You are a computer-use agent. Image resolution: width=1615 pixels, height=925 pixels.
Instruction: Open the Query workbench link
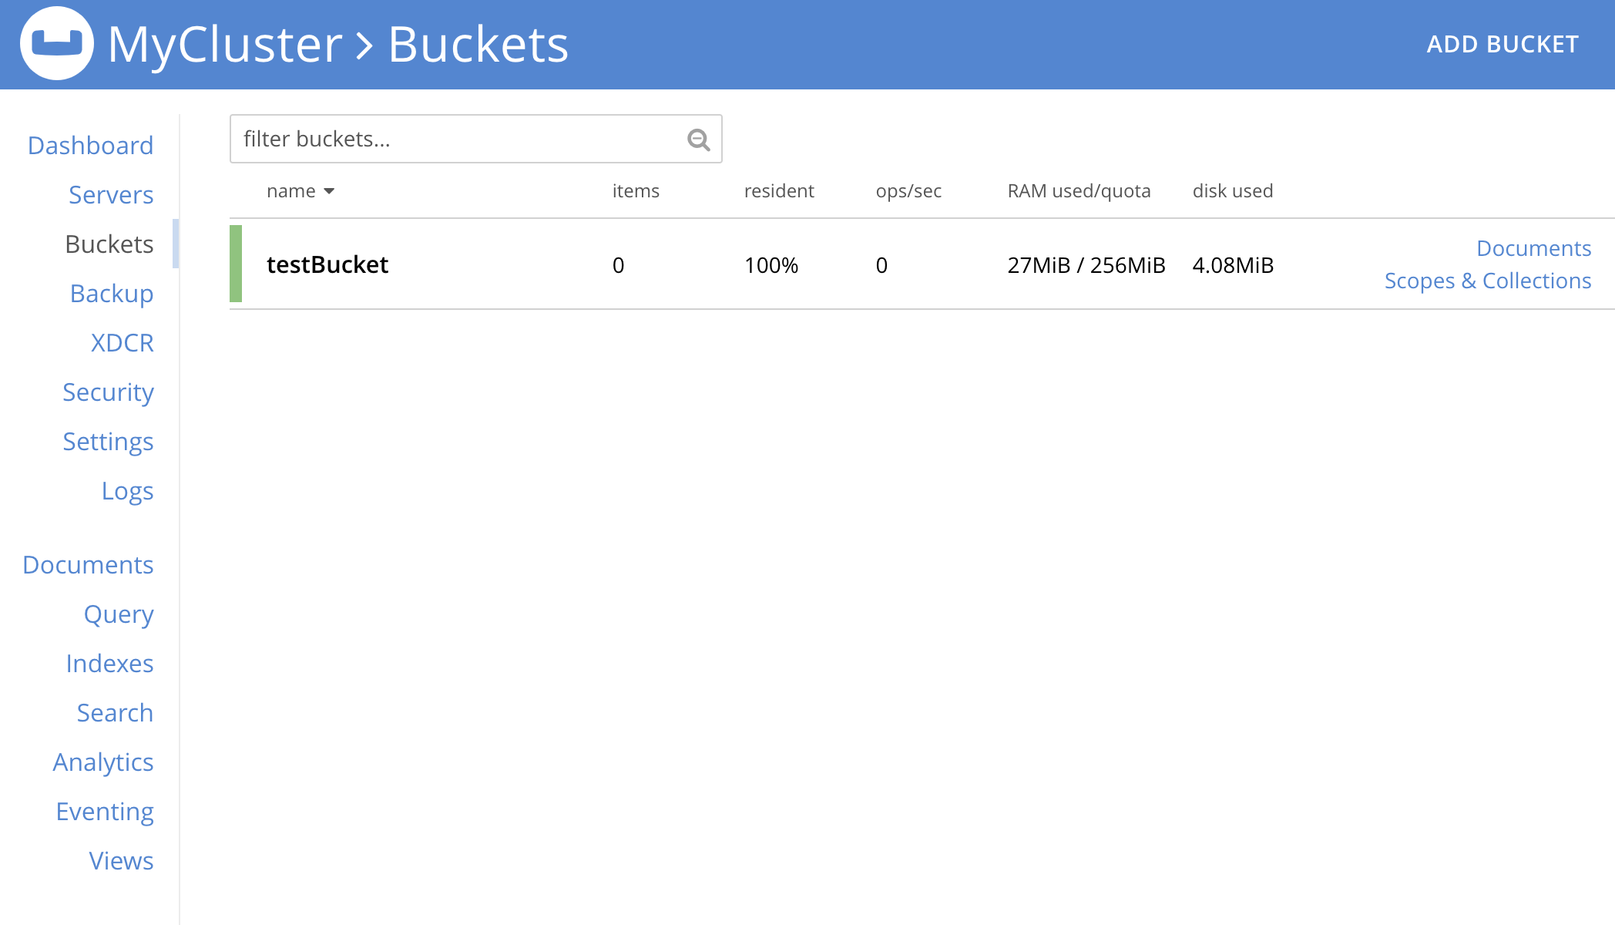point(119,614)
